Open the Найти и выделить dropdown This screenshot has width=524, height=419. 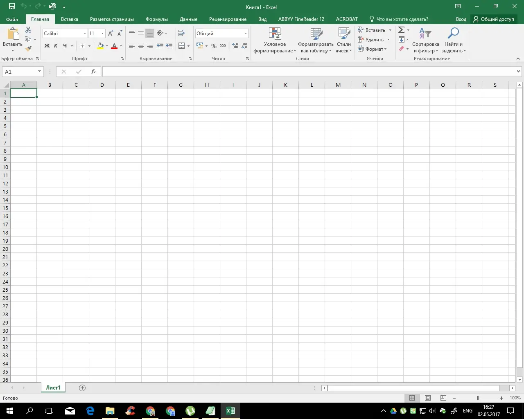(454, 41)
